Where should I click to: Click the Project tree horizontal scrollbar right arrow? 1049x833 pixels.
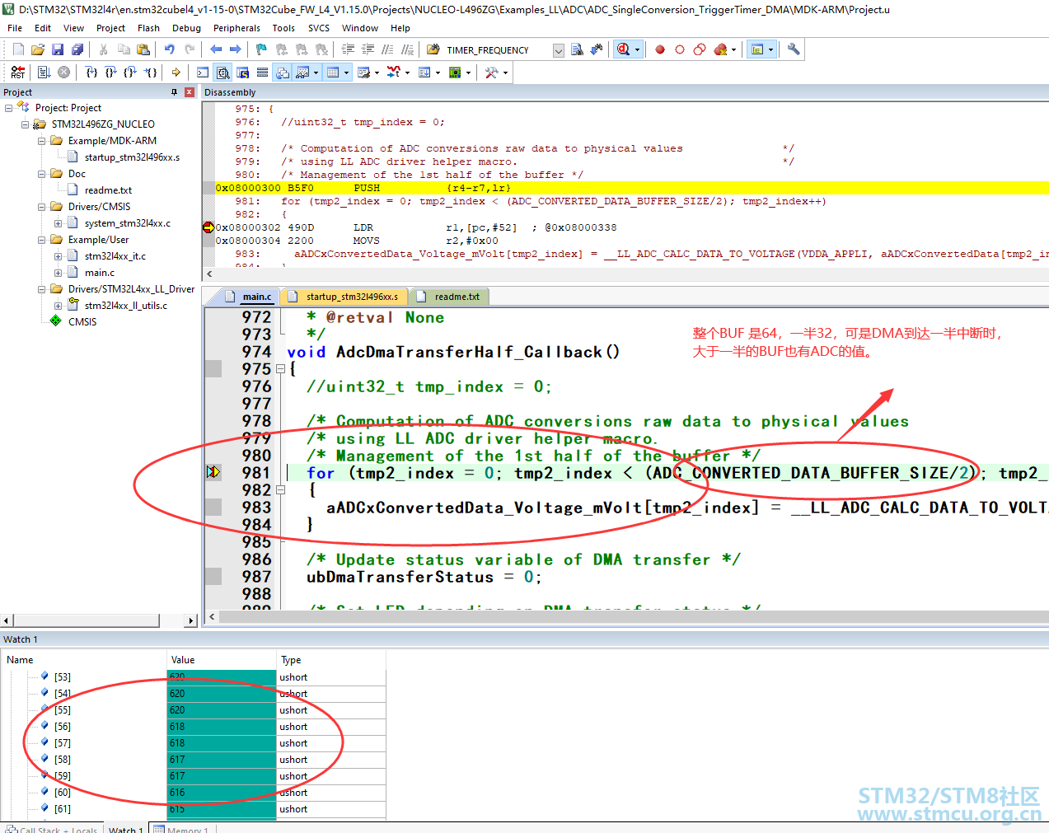pyautogui.click(x=191, y=620)
